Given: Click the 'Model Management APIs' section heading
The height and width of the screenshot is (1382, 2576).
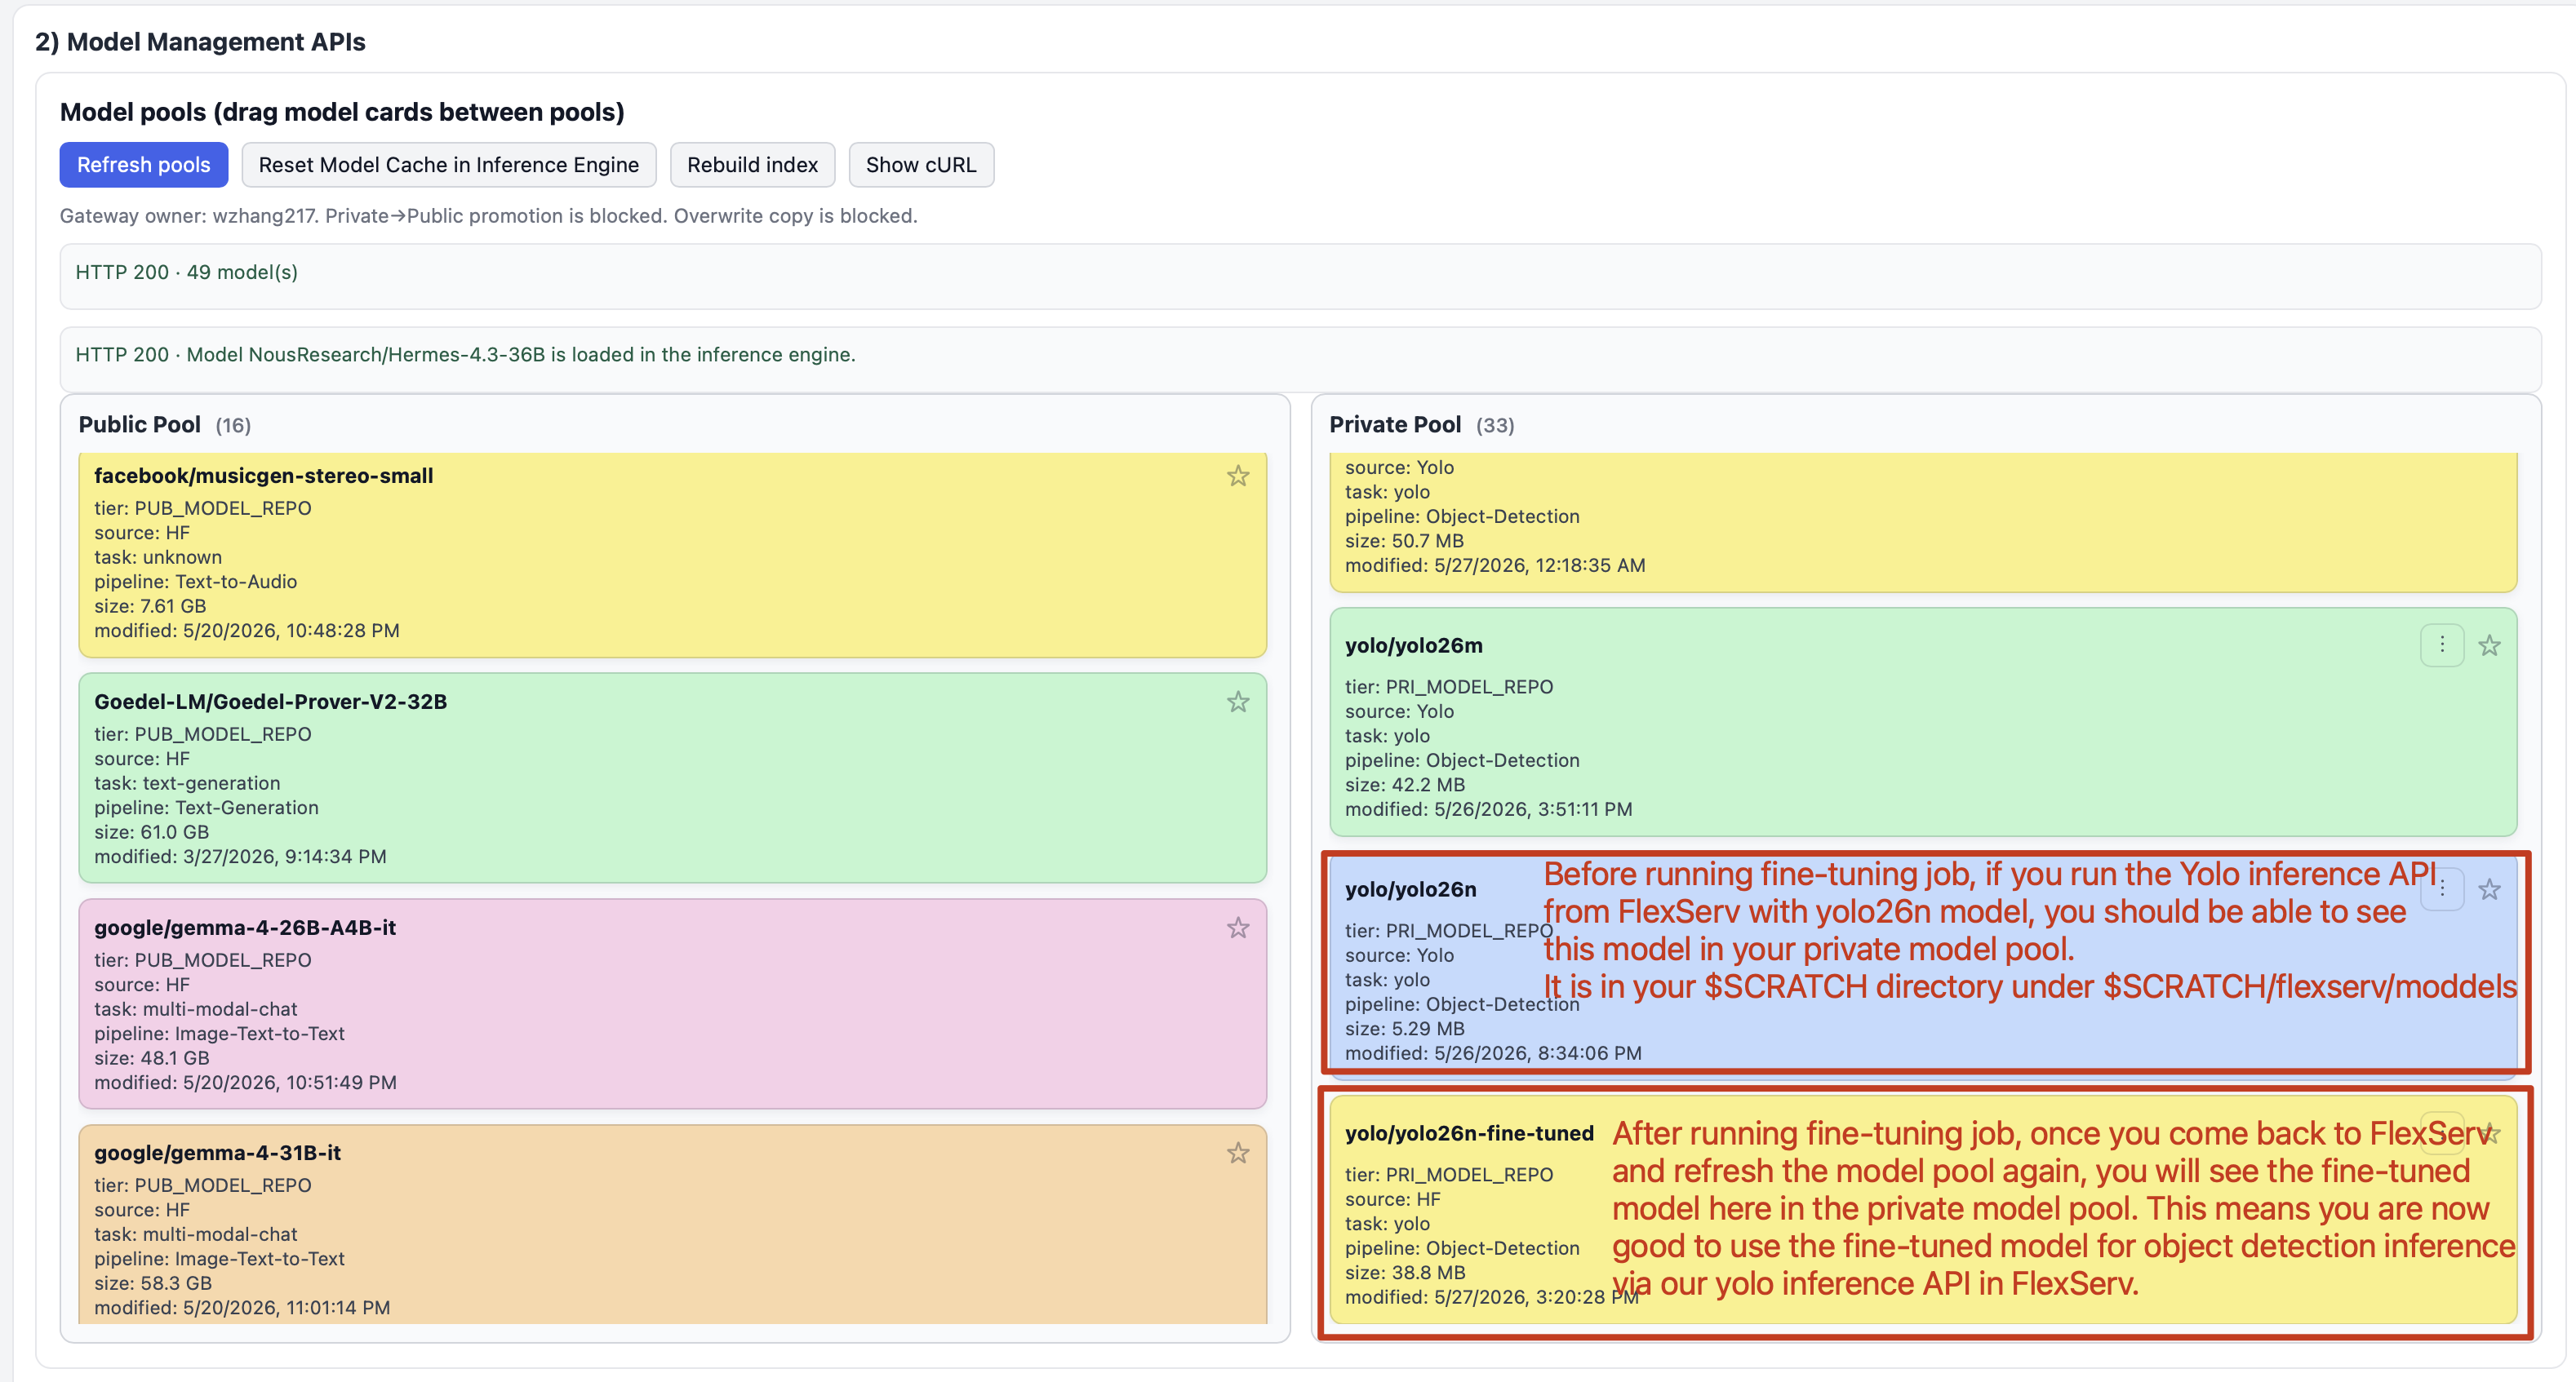Looking at the screenshot, I should click(200, 42).
